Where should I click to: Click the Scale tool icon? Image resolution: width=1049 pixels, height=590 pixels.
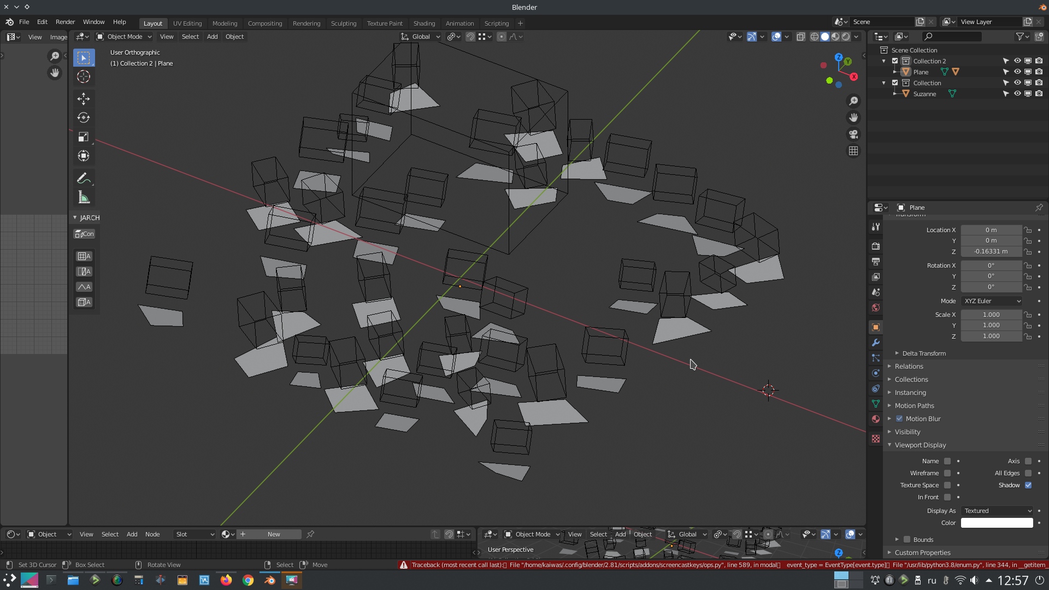coord(84,137)
